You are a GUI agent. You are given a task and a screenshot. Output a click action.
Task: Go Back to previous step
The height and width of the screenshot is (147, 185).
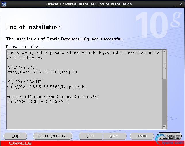tap(90, 136)
